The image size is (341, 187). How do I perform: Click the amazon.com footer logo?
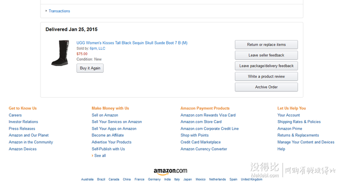[x=170, y=171]
